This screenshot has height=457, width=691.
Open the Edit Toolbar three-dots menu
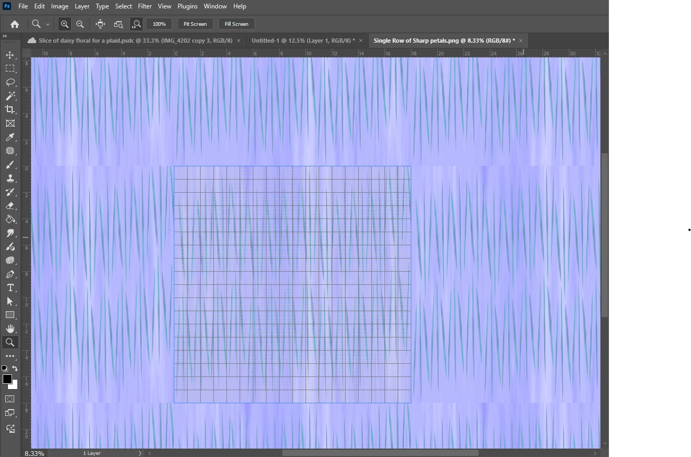coord(10,356)
